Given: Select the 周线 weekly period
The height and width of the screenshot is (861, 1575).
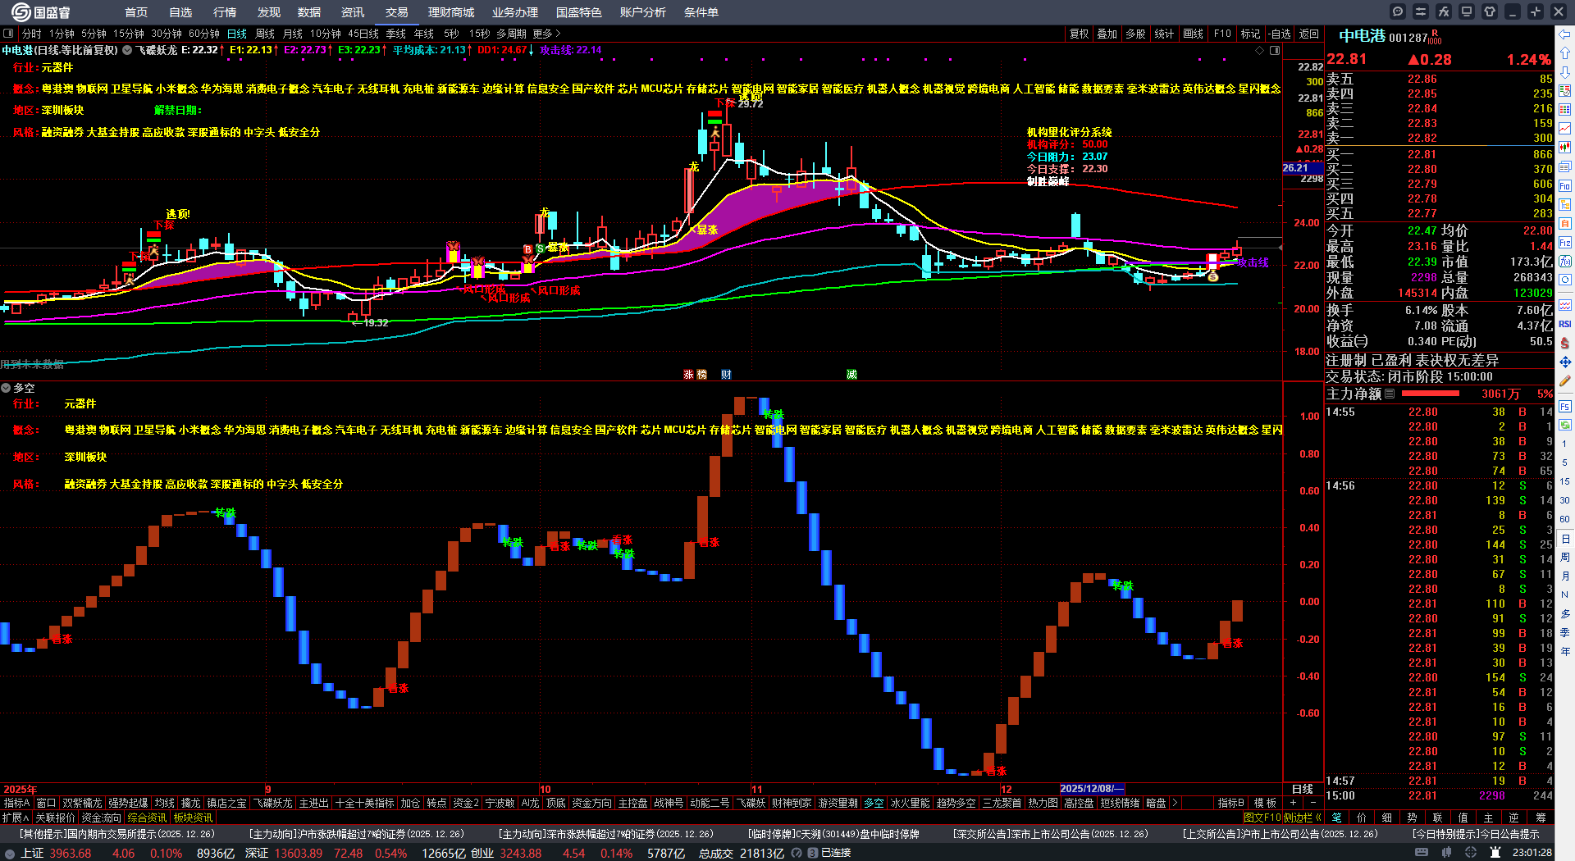Looking at the screenshot, I should click(265, 34).
